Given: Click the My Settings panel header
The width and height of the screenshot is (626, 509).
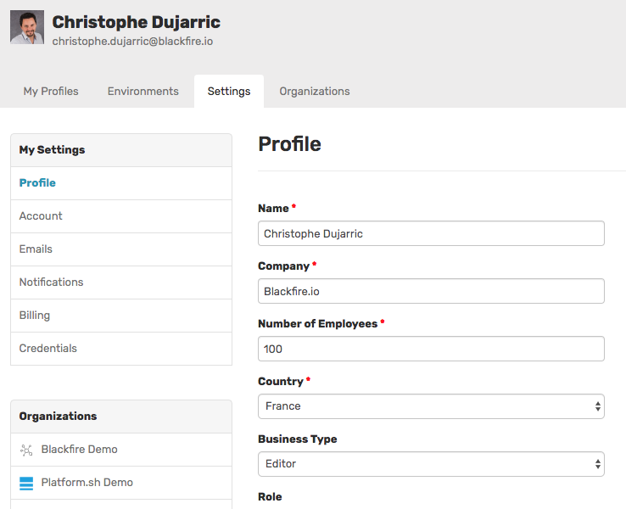Looking at the screenshot, I should coord(121,150).
